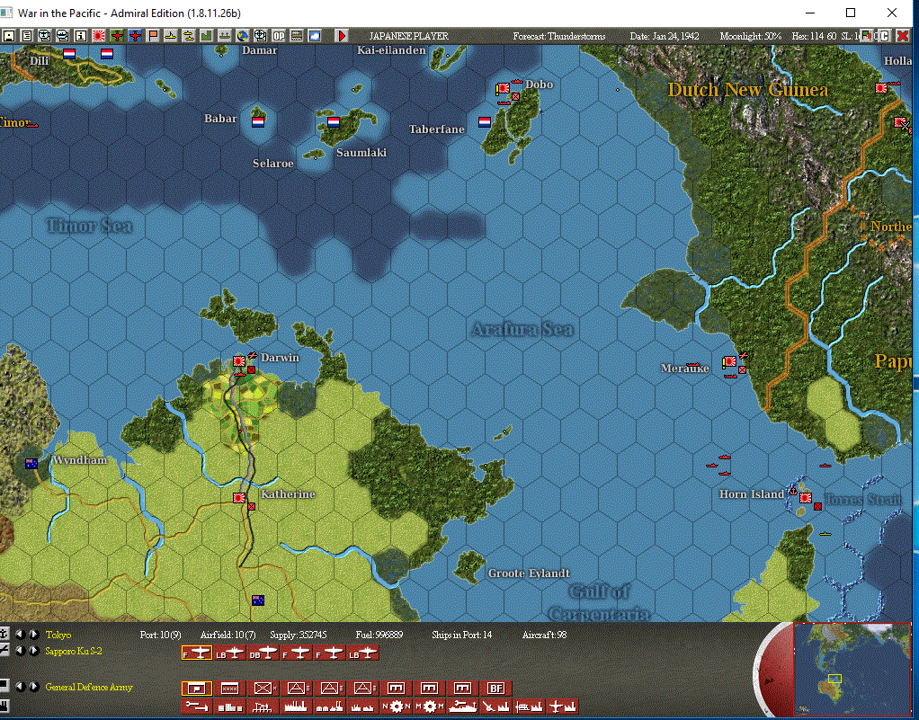919x720 pixels.
Task: Go to previous base left of Tokyo
Action: [21, 635]
